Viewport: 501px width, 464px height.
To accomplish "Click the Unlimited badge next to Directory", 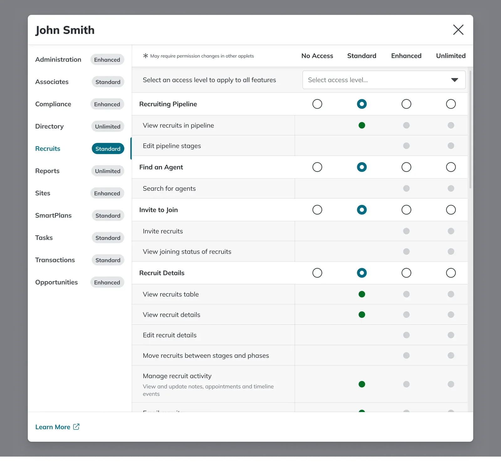I will pos(108,126).
